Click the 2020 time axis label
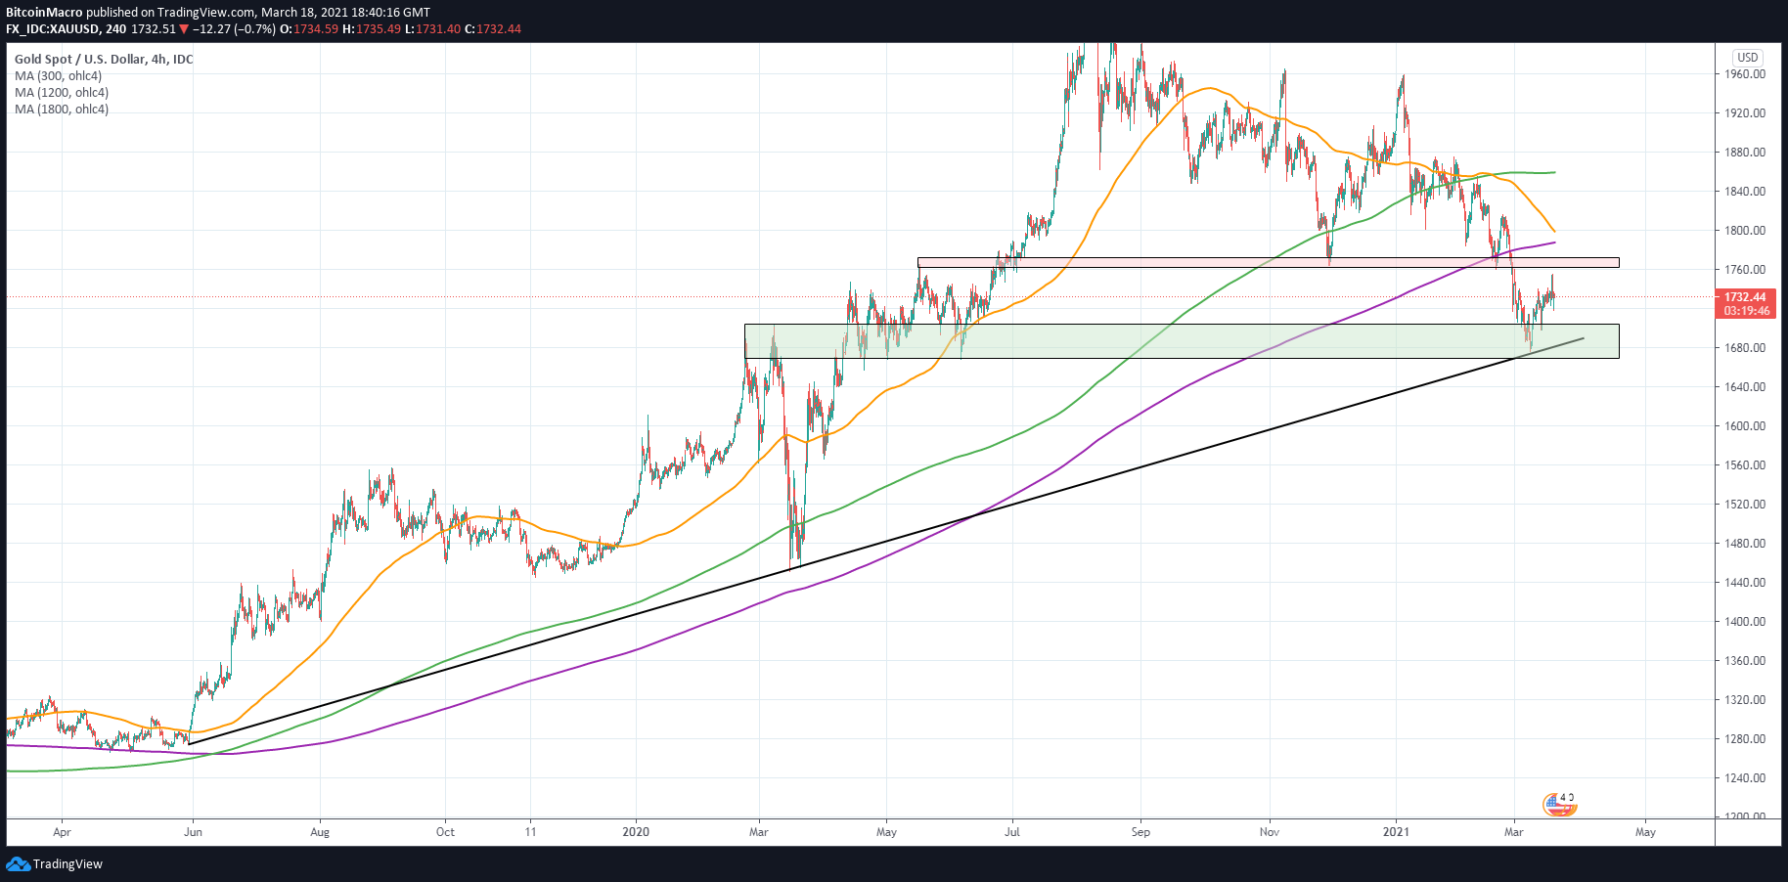This screenshot has height=882, width=1788. point(636,833)
